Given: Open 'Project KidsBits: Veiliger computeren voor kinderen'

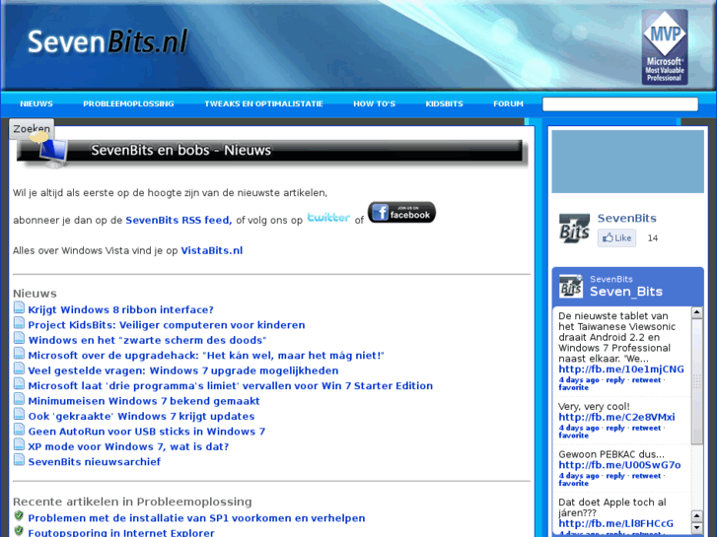Looking at the screenshot, I should point(167,325).
